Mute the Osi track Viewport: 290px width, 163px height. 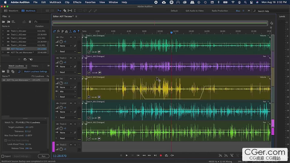(x=71, y=79)
